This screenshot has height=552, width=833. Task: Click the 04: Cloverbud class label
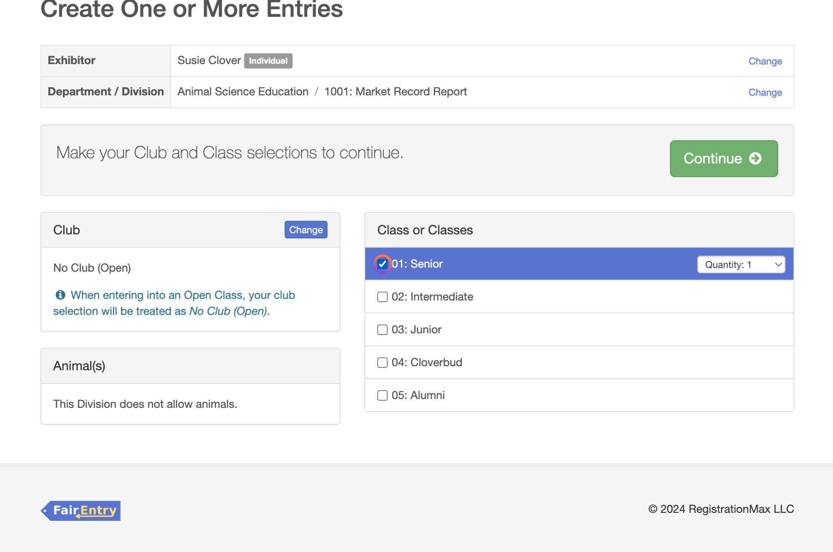(427, 362)
